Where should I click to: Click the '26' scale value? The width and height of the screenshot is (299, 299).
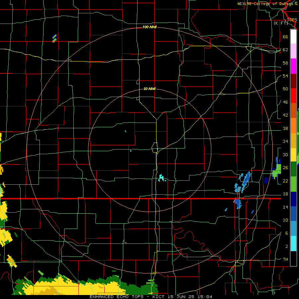tap(285, 168)
